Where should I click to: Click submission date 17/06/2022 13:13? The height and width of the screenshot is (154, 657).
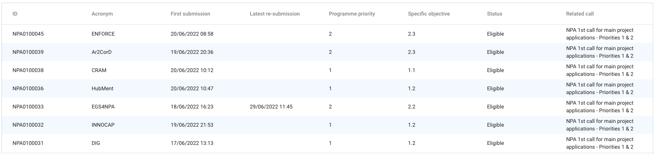coord(192,143)
